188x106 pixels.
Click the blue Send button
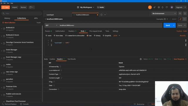[x=168, y=25]
